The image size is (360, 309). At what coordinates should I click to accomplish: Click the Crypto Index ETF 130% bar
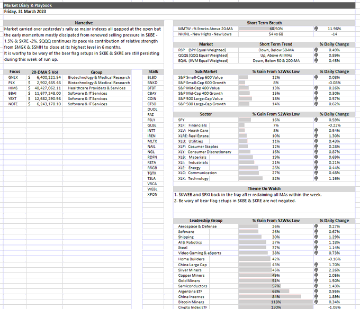tap(276, 307)
